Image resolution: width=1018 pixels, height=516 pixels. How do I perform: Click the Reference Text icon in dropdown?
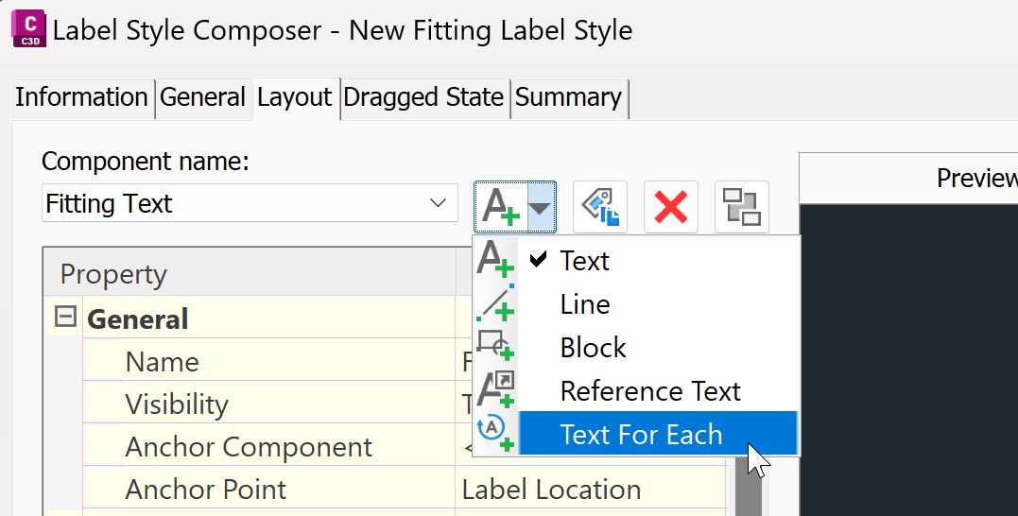(495, 388)
